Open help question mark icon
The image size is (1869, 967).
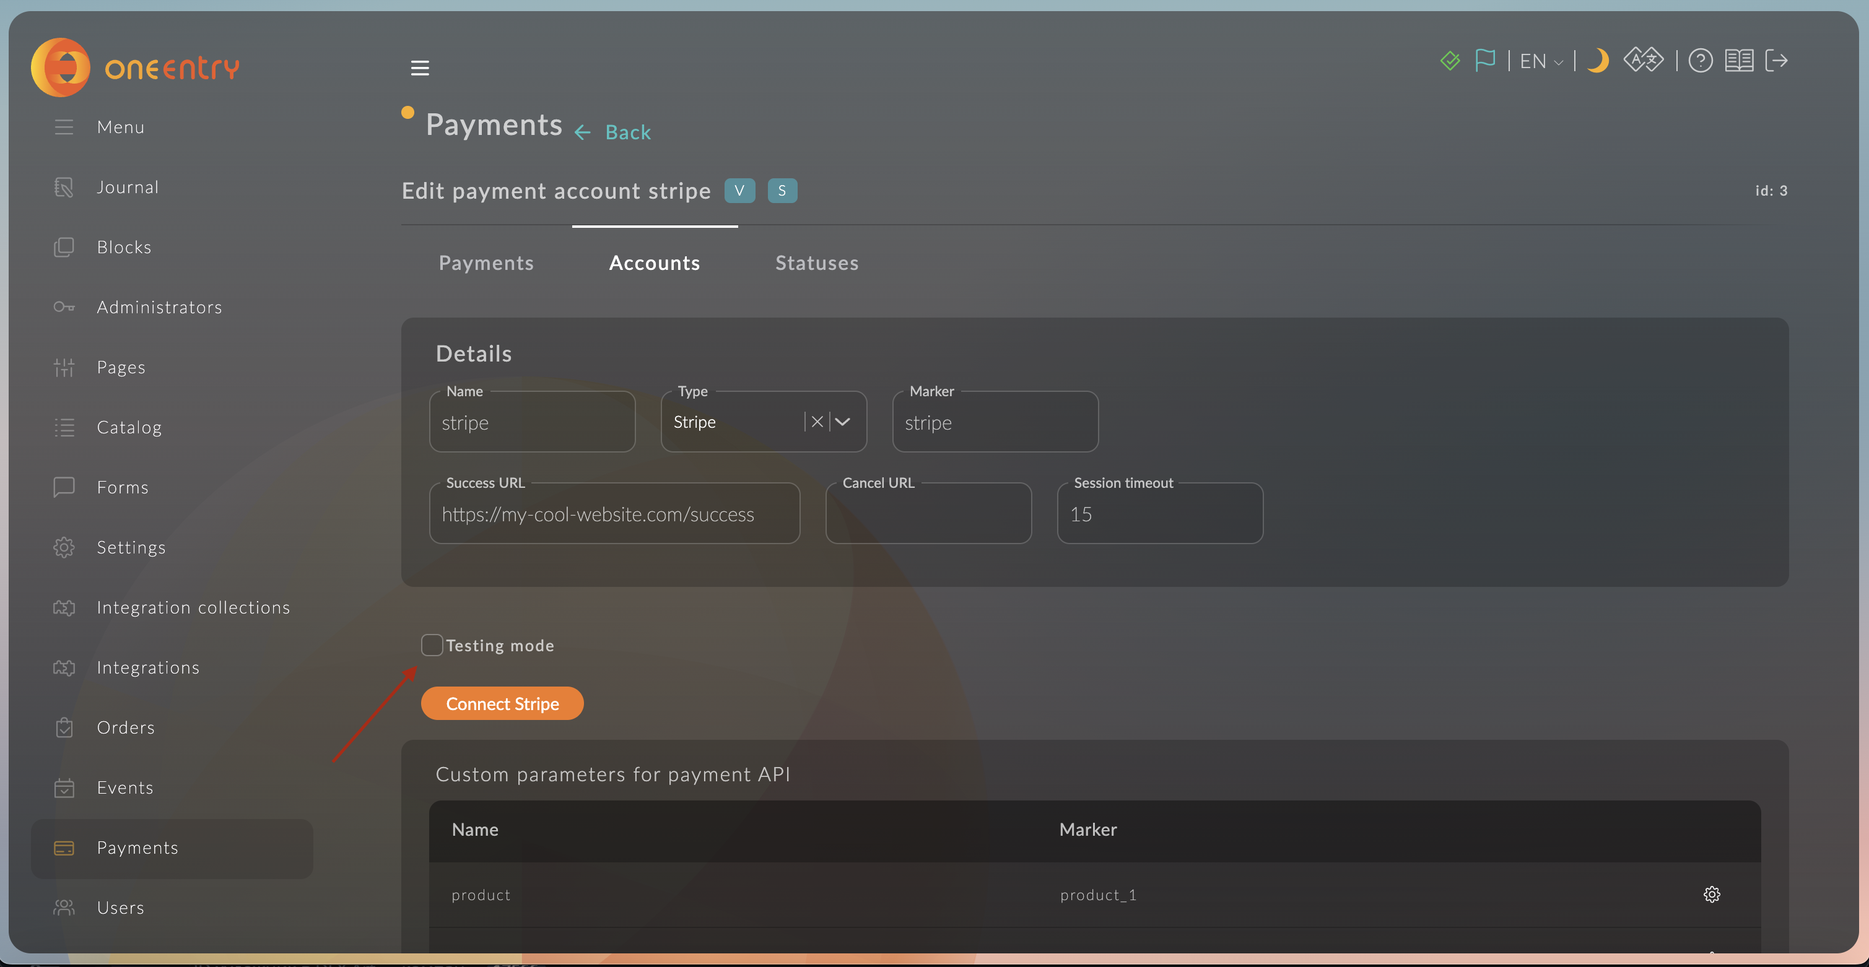[1700, 61]
